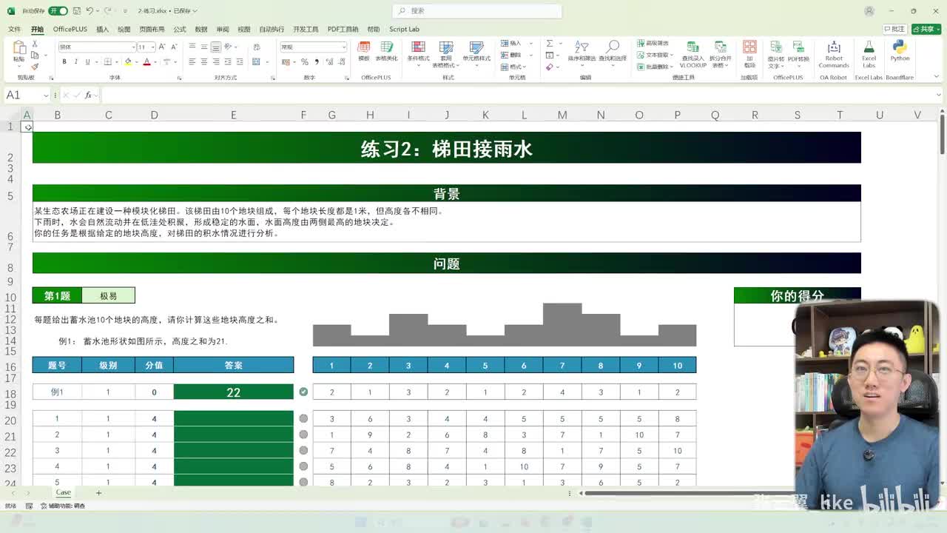
Task: Click the 批注 Comments button
Action: tap(894, 29)
